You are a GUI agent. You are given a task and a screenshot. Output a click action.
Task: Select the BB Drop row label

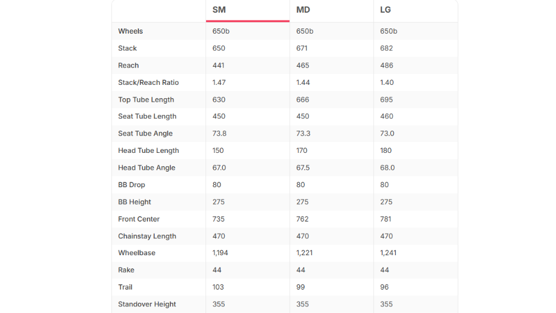tap(131, 185)
